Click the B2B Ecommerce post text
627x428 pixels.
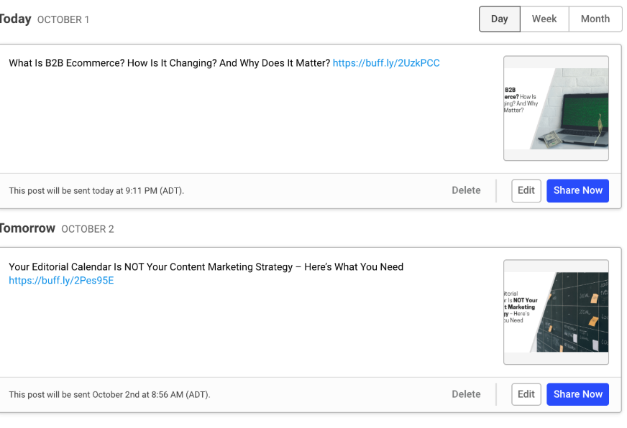point(169,63)
